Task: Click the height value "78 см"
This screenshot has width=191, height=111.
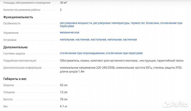Action: point(64,99)
